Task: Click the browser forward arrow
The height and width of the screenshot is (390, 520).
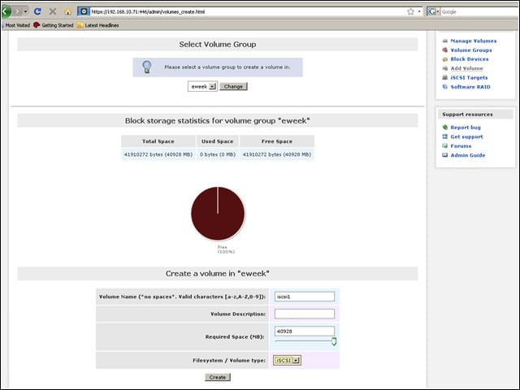Action: pyautogui.click(x=17, y=11)
